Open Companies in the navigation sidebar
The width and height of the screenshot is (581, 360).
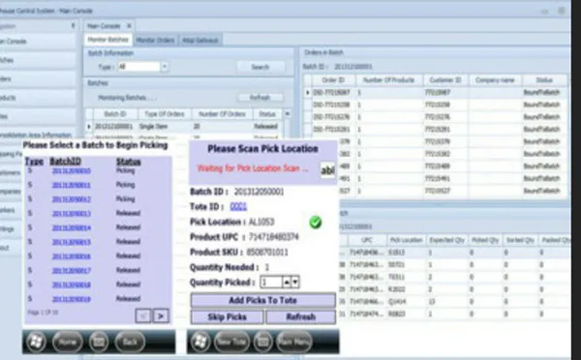tap(11, 192)
